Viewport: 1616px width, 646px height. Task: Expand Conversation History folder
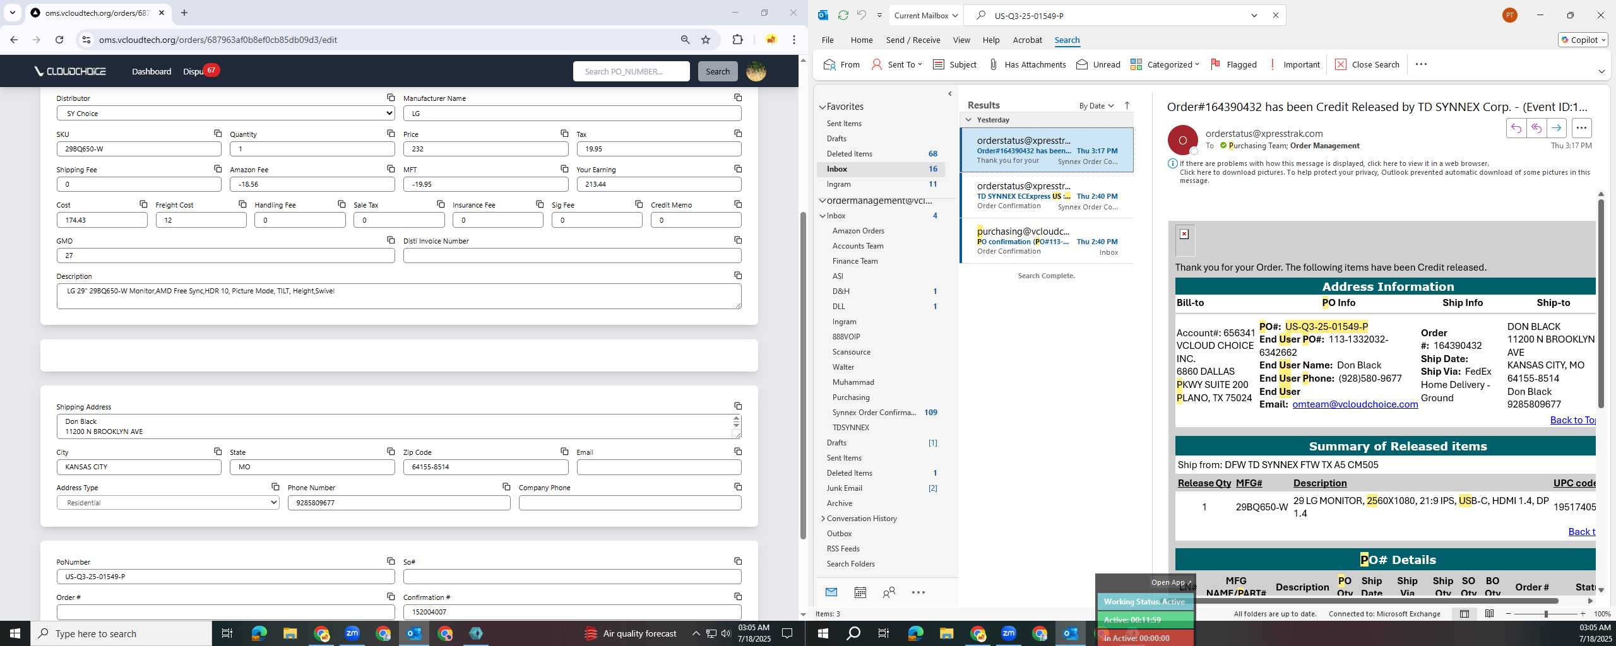click(823, 519)
